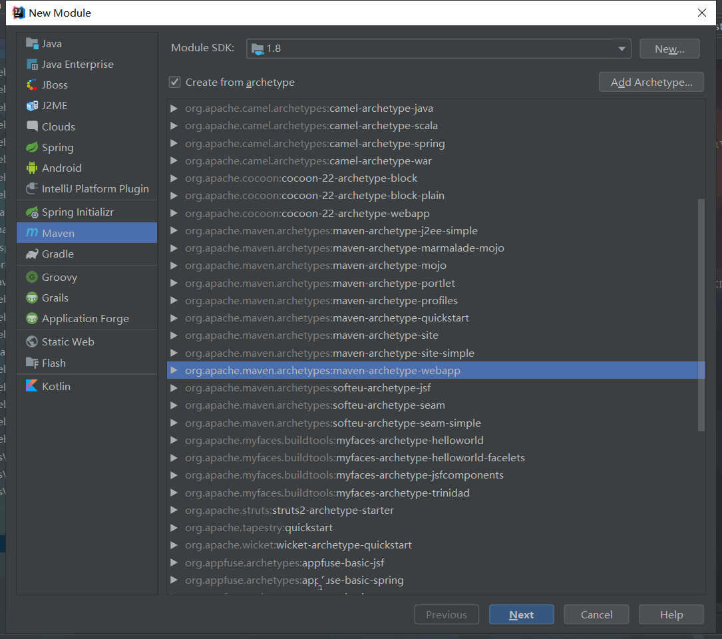Click the Clouds icon
Screen dimensions: 722x639
coord(32,126)
